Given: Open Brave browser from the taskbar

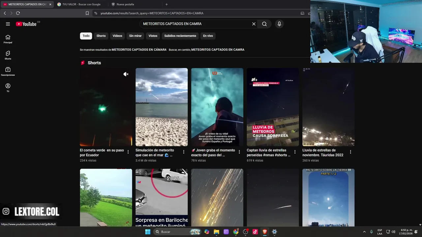Looking at the screenshot, I should click(x=265, y=232).
